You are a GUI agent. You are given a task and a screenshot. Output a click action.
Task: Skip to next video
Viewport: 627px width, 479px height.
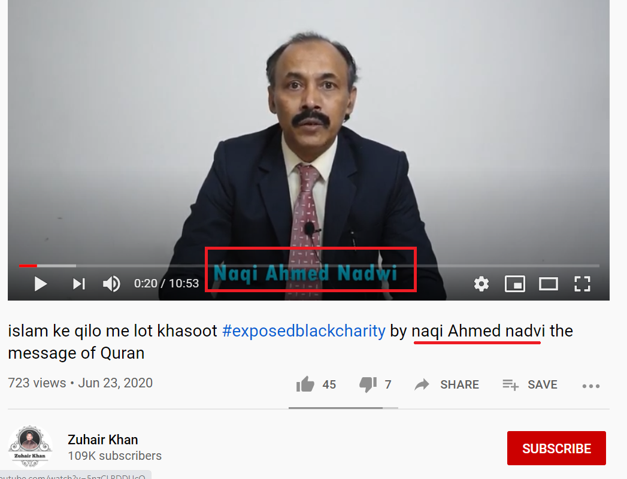[79, 284]
